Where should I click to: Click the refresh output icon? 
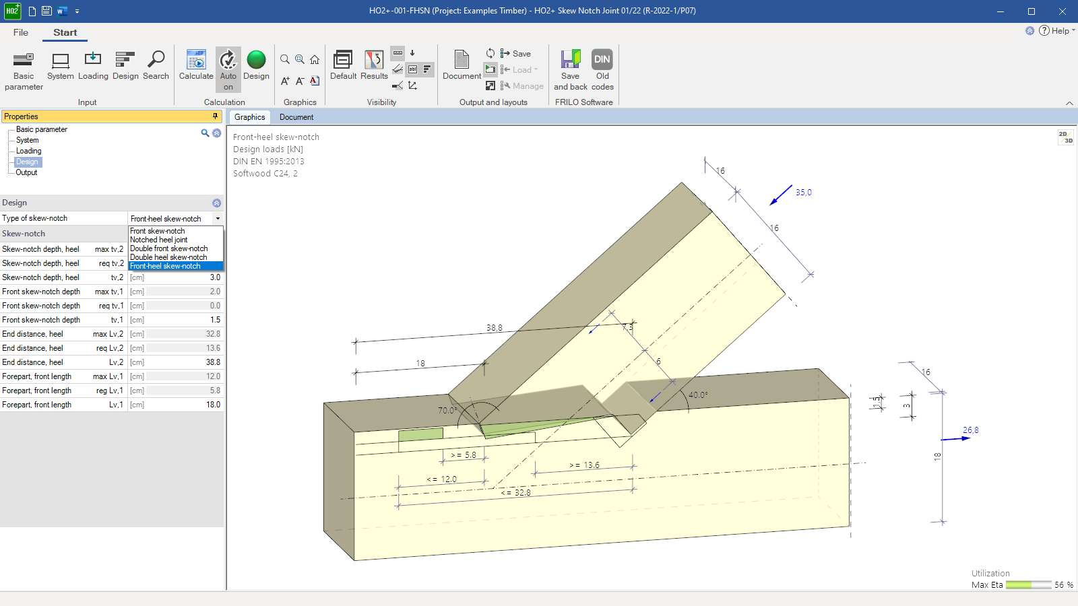click(x=490, y=53)
